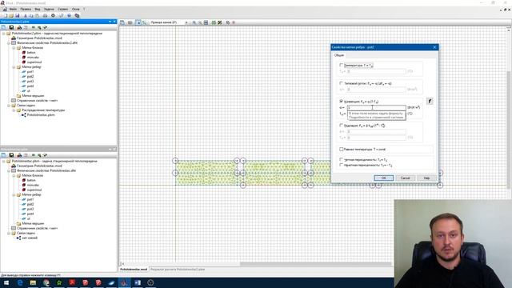The image size is (512, 288).
Task: Click the Solve problem gear icon
Action: (54, 16)
